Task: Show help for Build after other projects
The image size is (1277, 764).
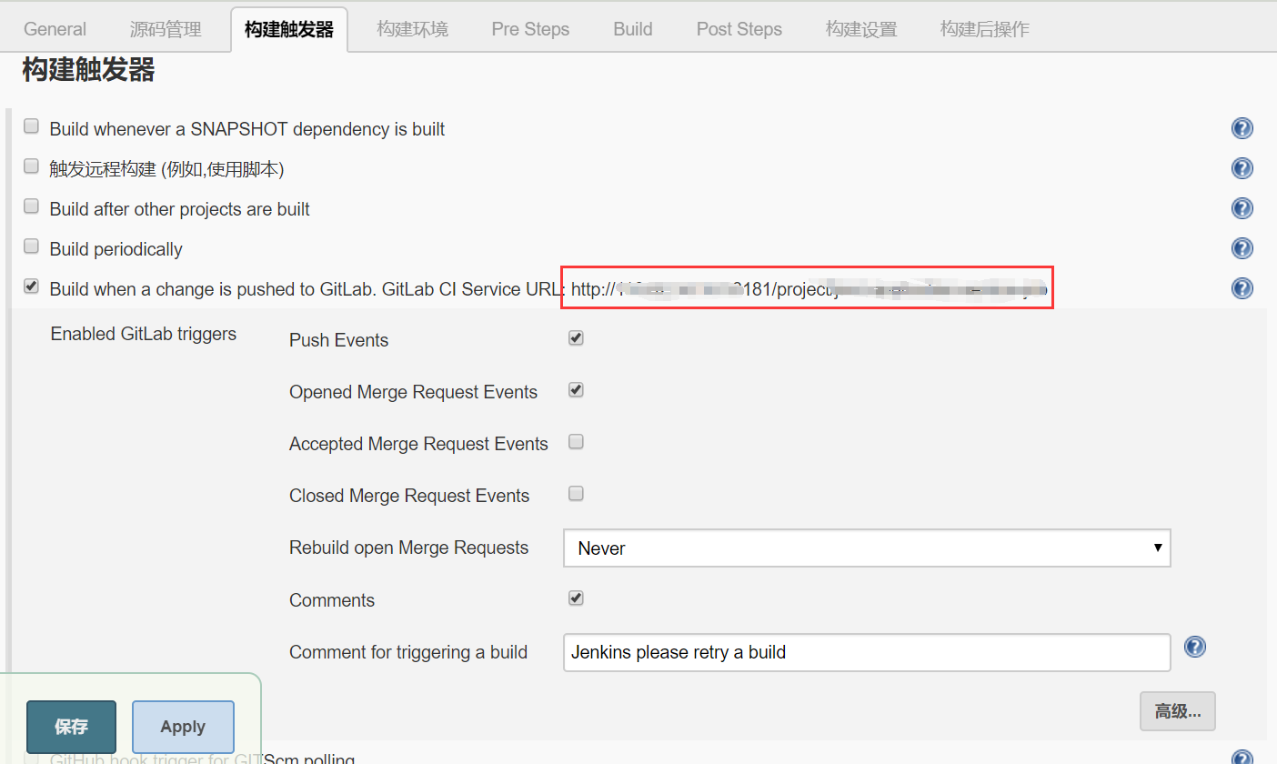Action: [x=1242, y=208]
